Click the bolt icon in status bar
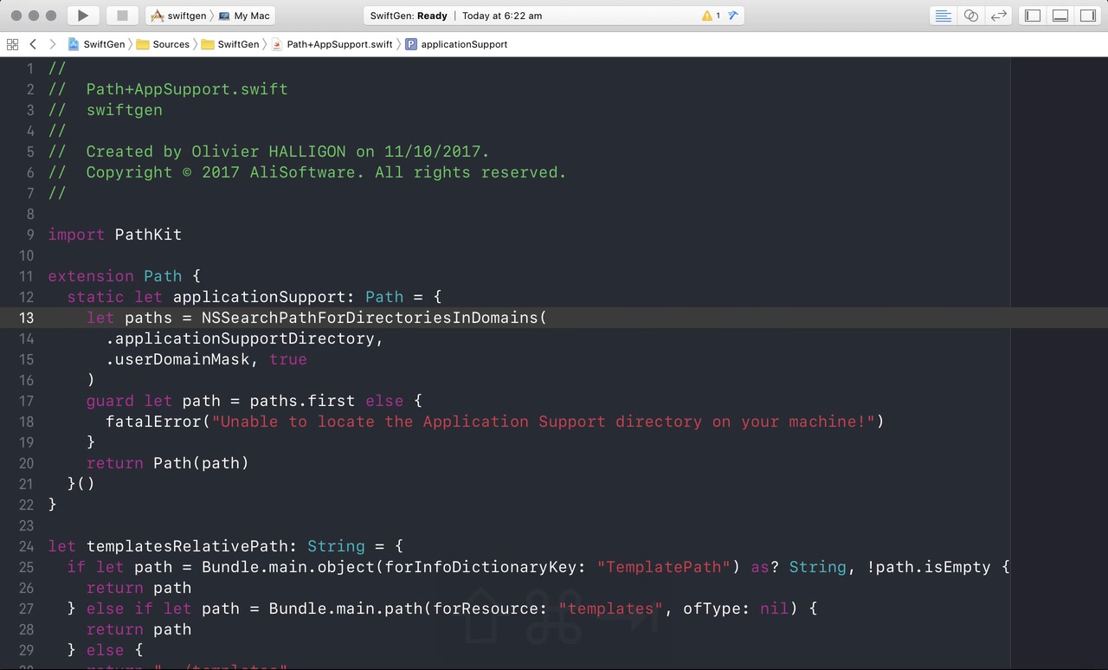The width and height of the screenshot is (1108, 670). (x=732, y=15)
